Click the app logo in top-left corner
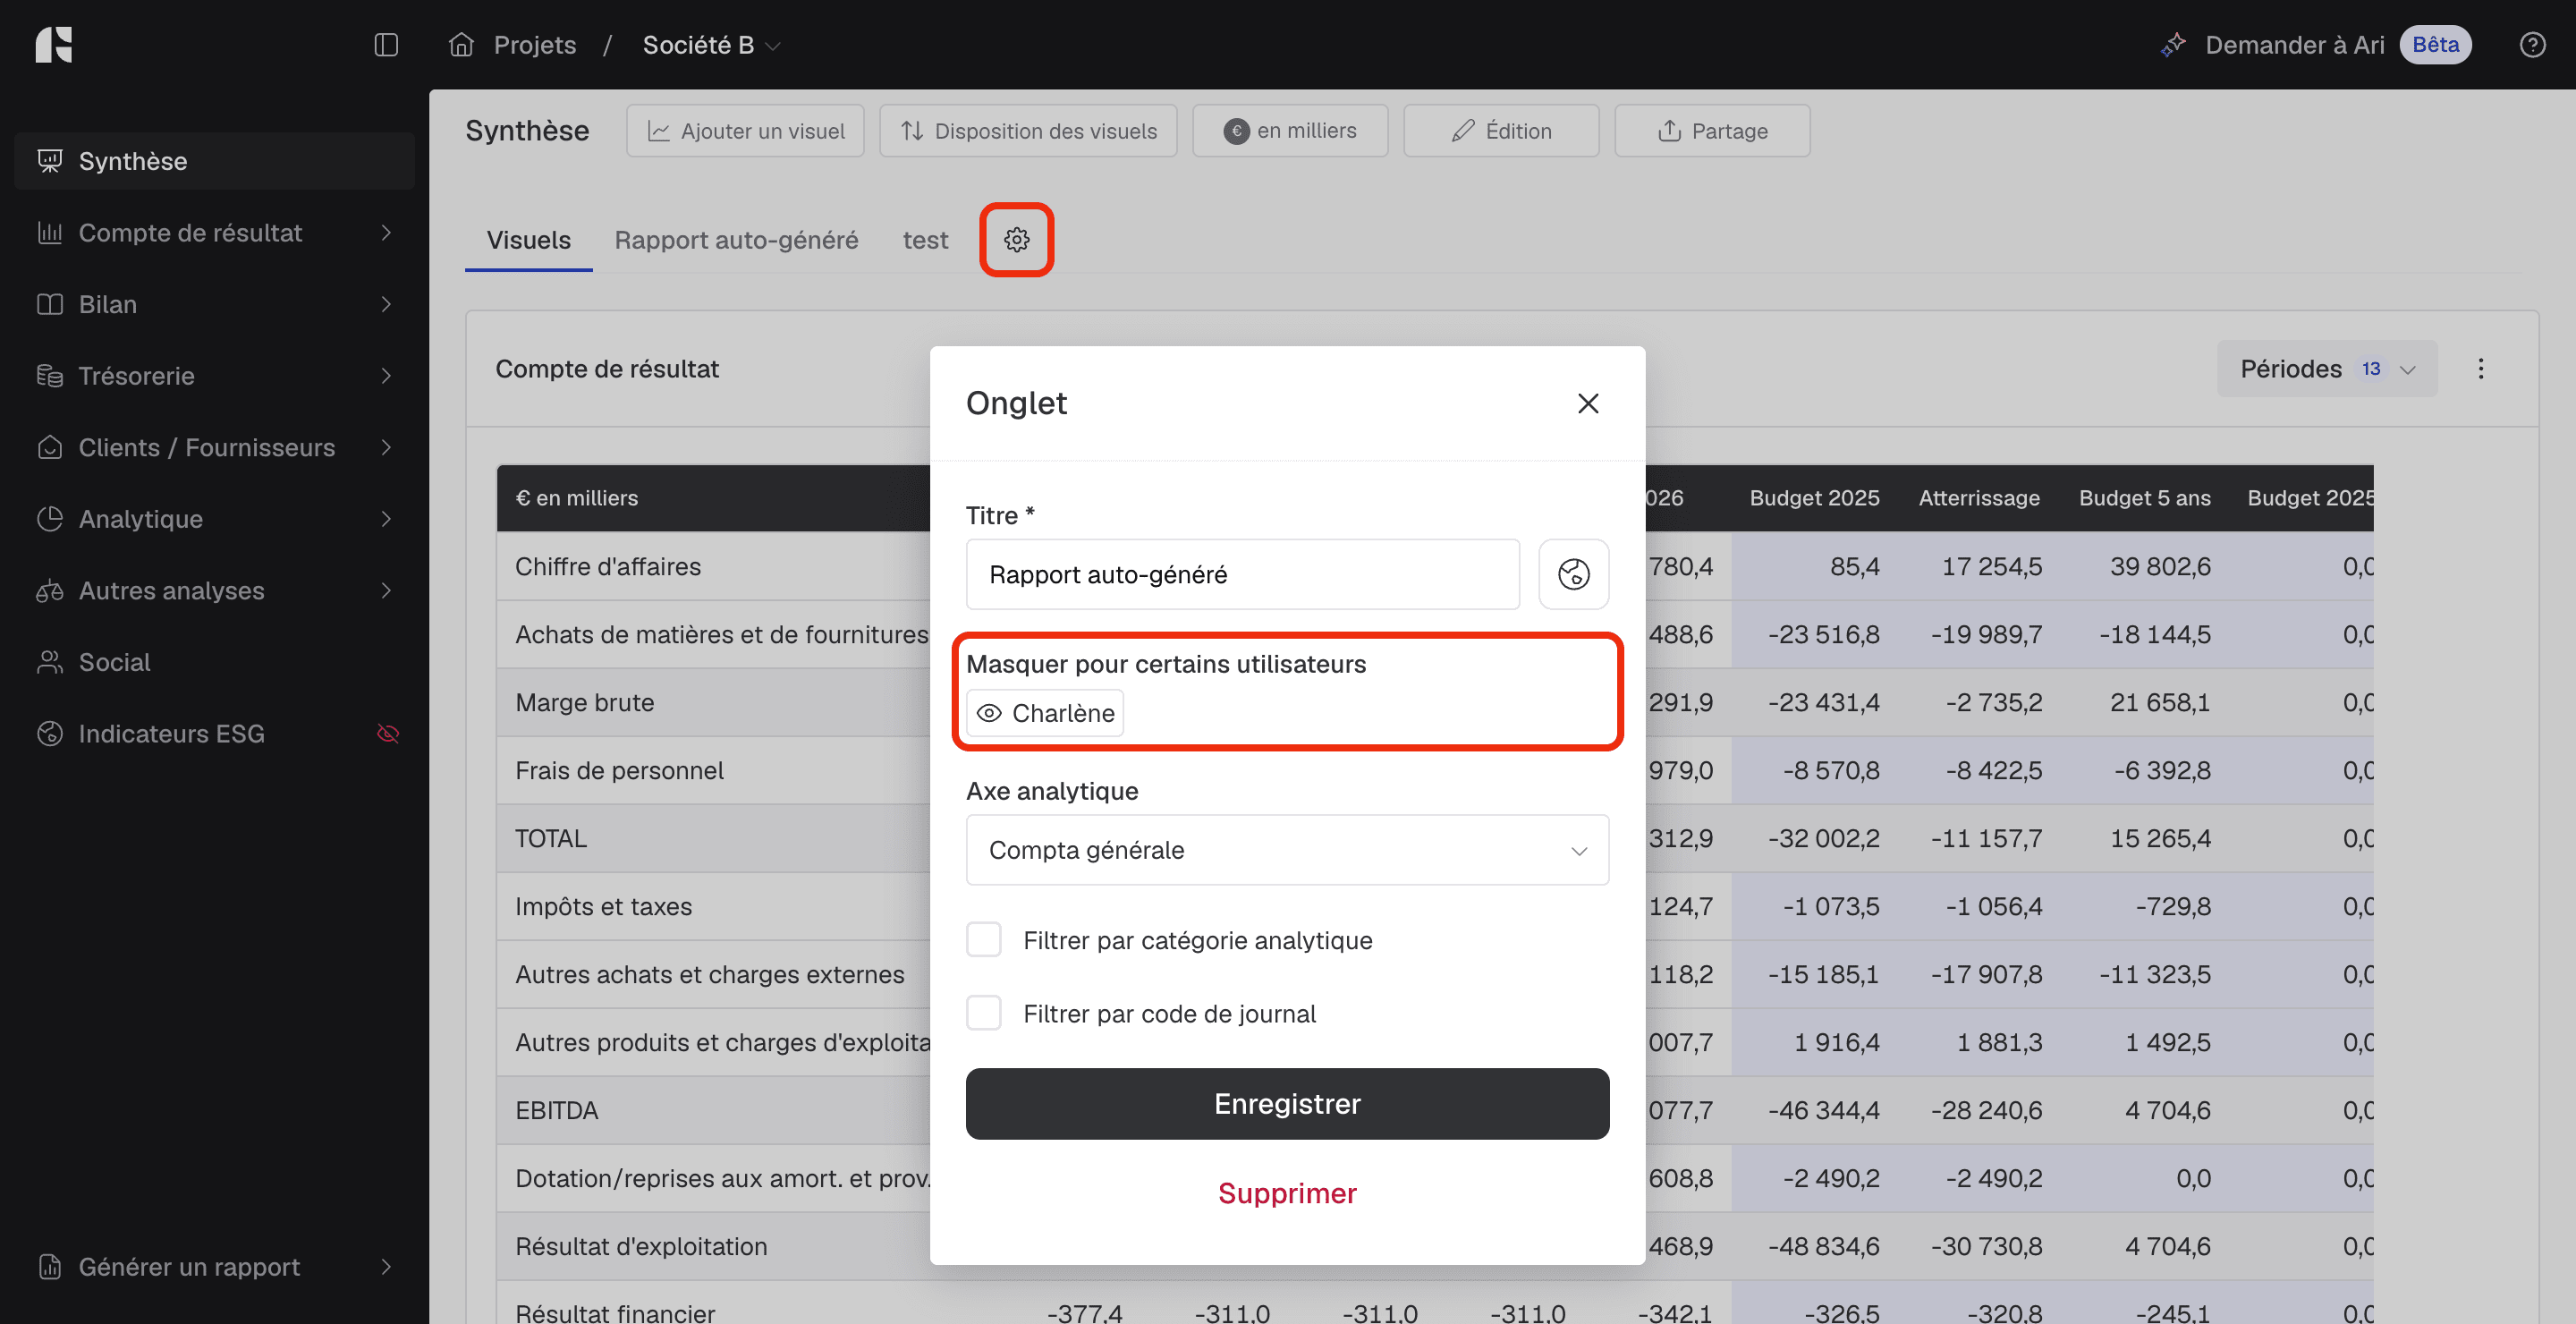2576x1324 pixels. (54, 45)
